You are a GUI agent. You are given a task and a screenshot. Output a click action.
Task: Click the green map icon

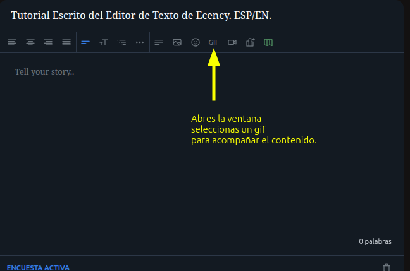(268, 42)
